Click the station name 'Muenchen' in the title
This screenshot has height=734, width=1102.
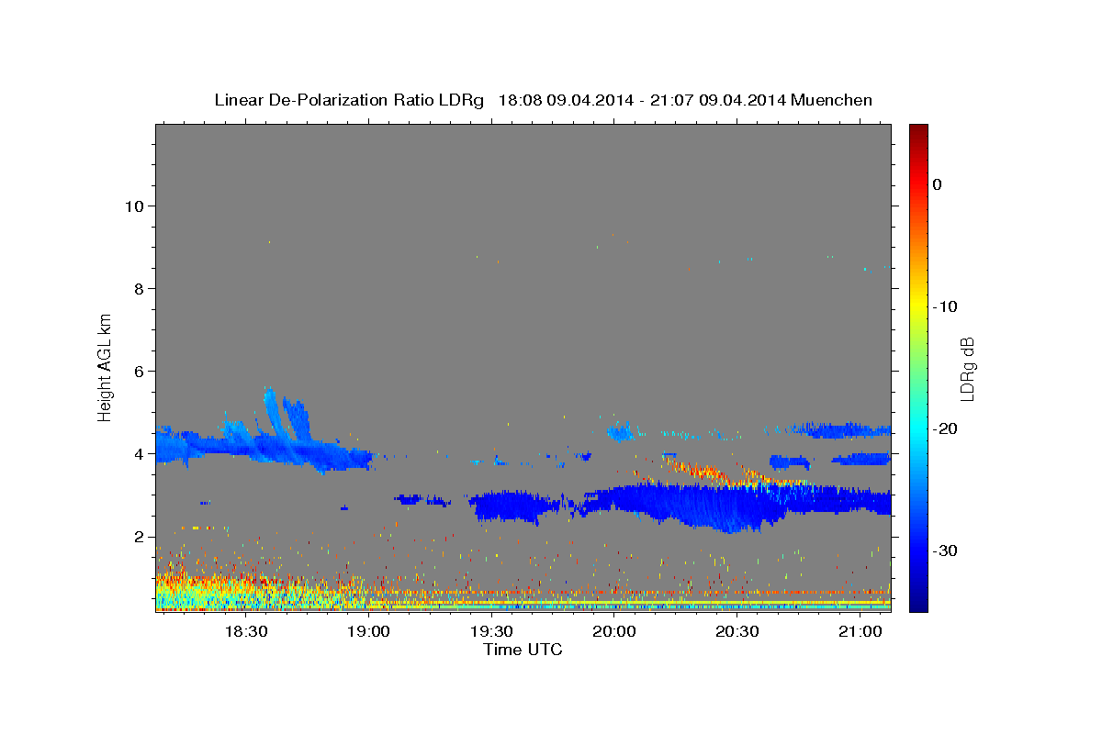point(832,100)
